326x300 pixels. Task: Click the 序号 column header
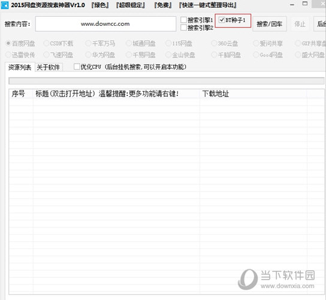[21, 94]
